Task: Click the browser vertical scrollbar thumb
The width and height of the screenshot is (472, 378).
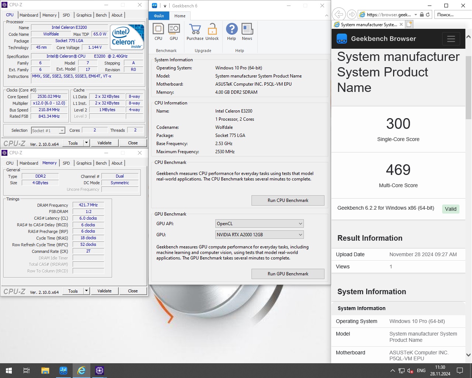Action: point(468,88)
